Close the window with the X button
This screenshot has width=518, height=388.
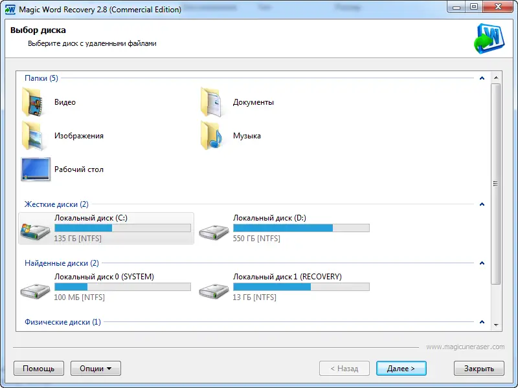(x=498, y=7)
